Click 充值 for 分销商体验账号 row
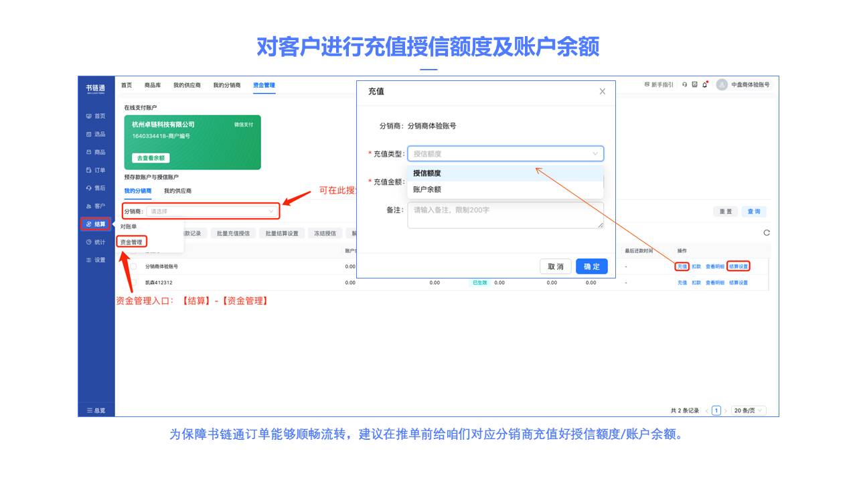This screenshot has height=482, width=857. pos(682,266)
